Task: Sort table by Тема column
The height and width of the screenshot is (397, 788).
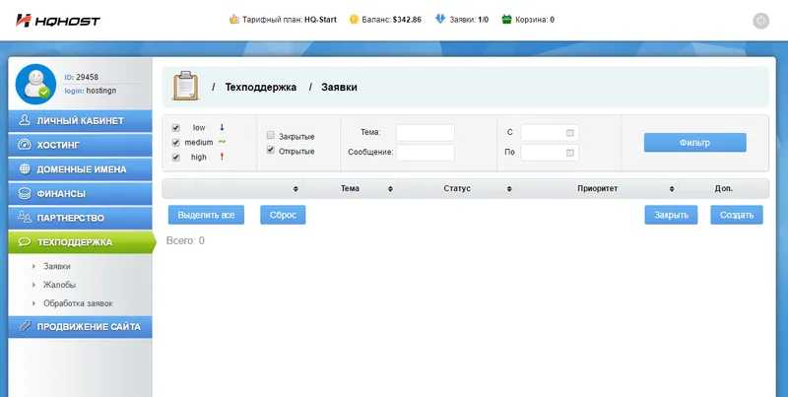Action: tap(390, 189)
